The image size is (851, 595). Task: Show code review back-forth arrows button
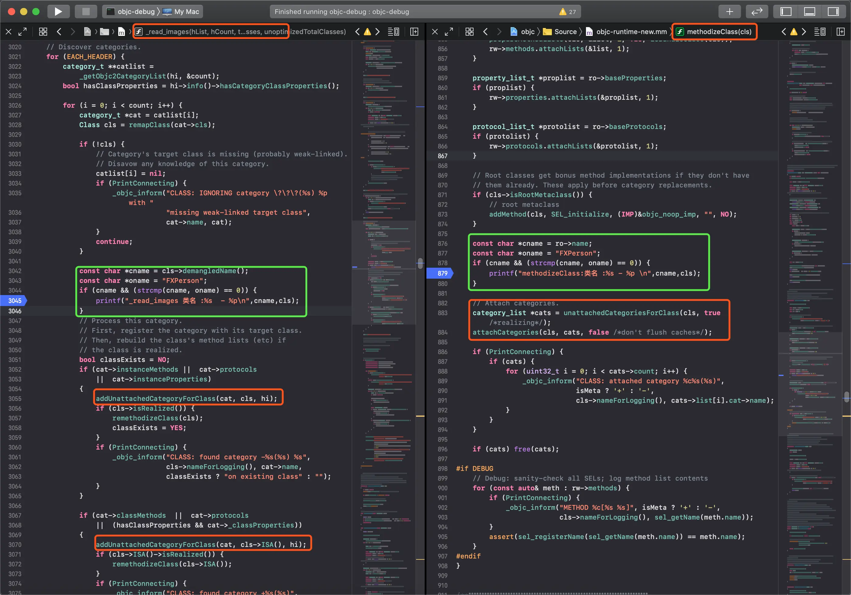tap(756, 12)
